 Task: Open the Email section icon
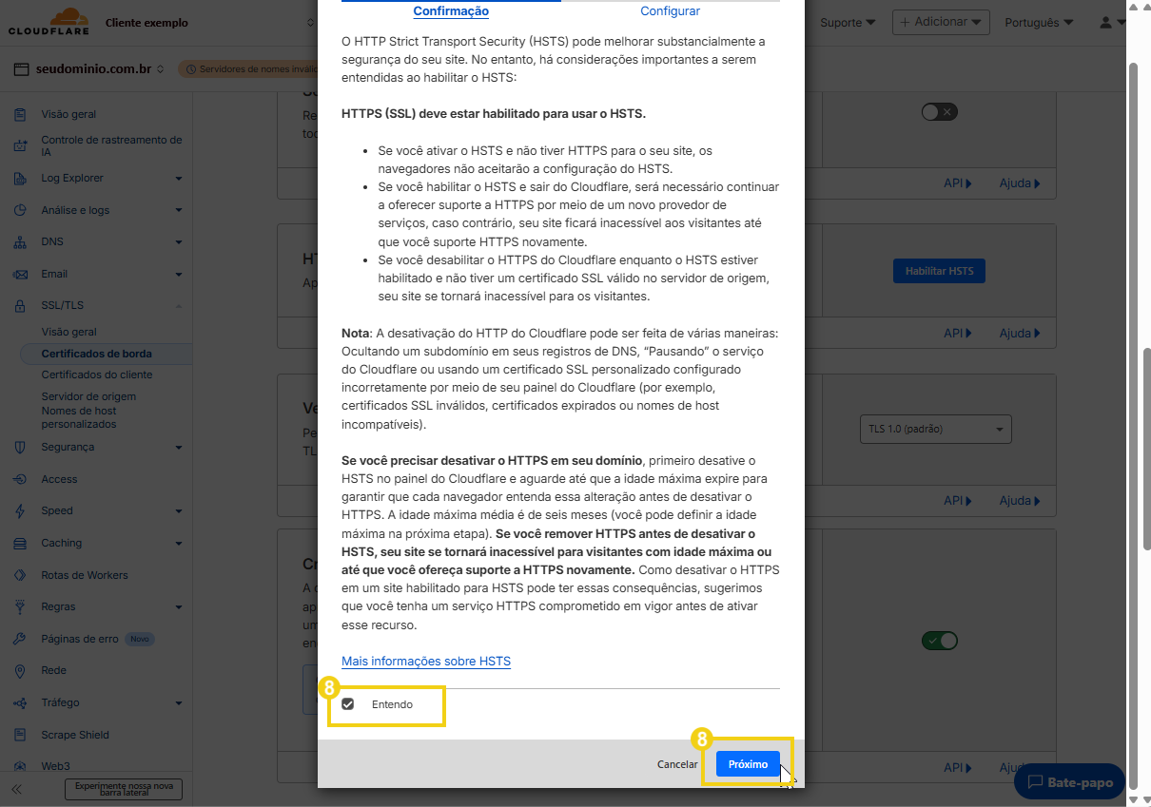[x=21, y=274]
